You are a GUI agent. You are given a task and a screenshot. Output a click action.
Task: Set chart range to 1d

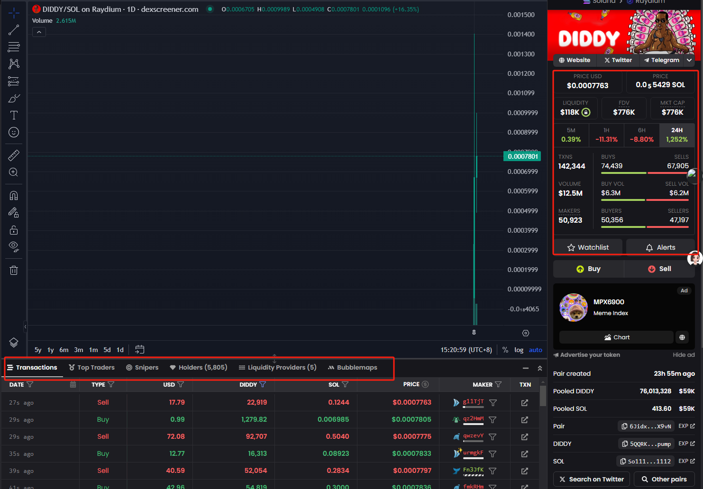(120, 350)
